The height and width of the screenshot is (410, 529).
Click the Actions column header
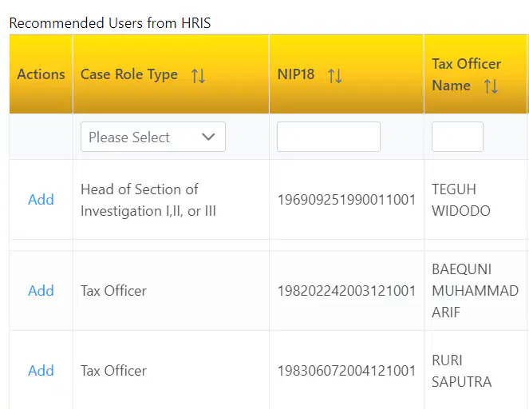[x=41, y=74]
